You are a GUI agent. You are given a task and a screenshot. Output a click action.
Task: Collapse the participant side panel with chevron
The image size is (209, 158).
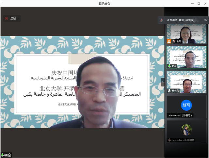163,82
